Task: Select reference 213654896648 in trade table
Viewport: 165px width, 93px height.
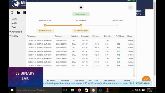Action: tap(61, 66)
